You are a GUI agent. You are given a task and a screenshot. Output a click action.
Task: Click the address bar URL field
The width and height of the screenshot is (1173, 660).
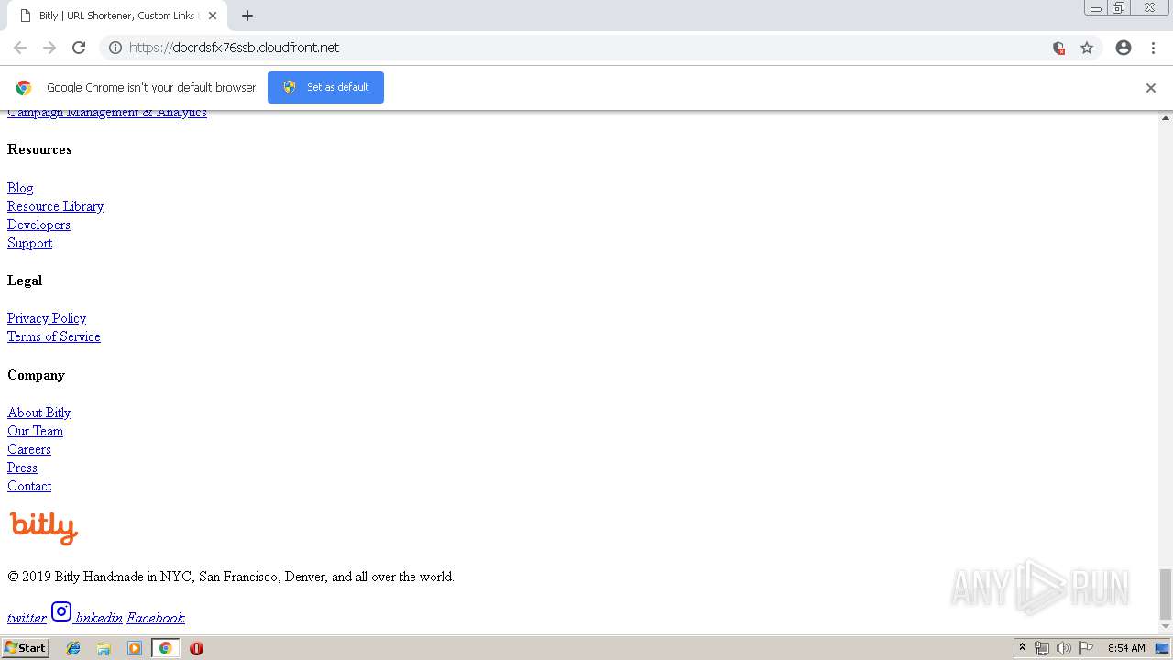tap(586, 48)
